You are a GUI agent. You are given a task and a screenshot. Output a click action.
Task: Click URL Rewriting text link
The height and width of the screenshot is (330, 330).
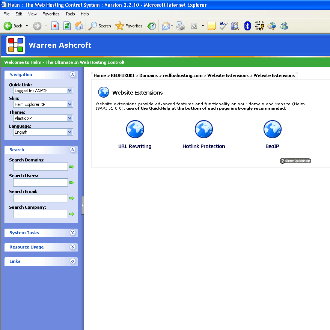[135, 146]
